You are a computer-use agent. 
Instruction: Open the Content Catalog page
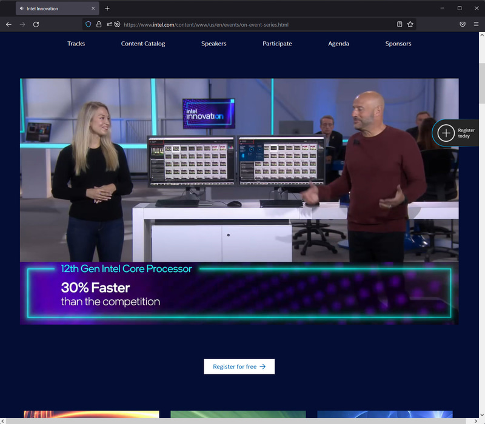(143, 44)
